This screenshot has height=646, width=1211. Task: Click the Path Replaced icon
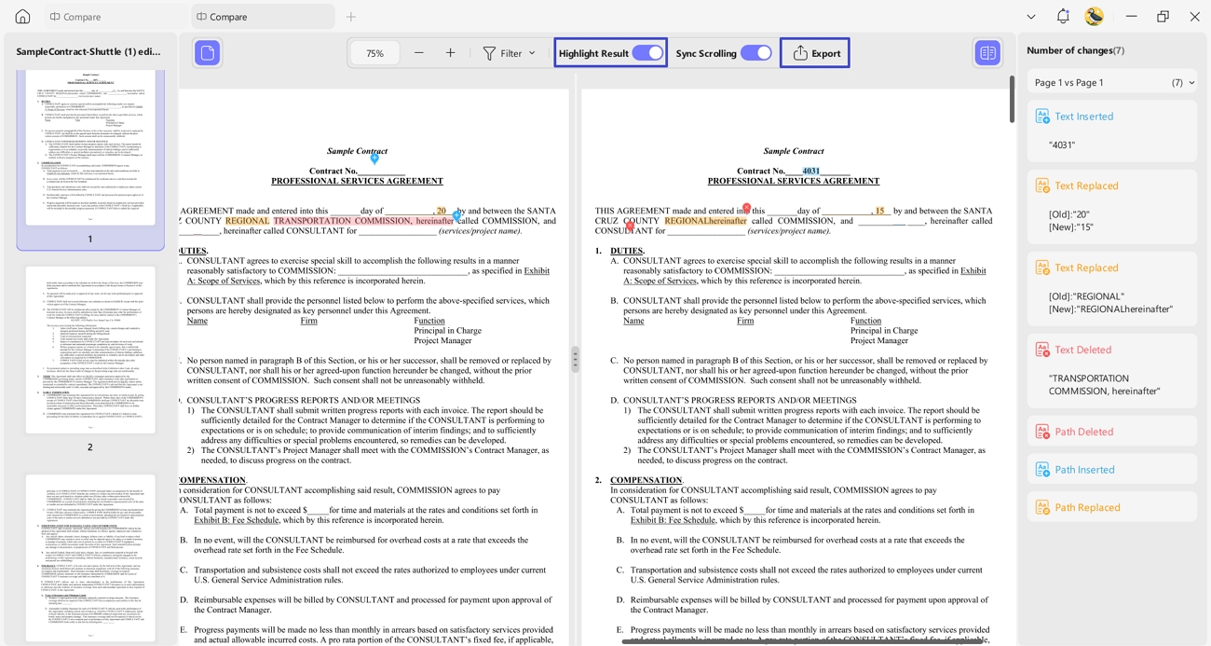[1042, 508]
